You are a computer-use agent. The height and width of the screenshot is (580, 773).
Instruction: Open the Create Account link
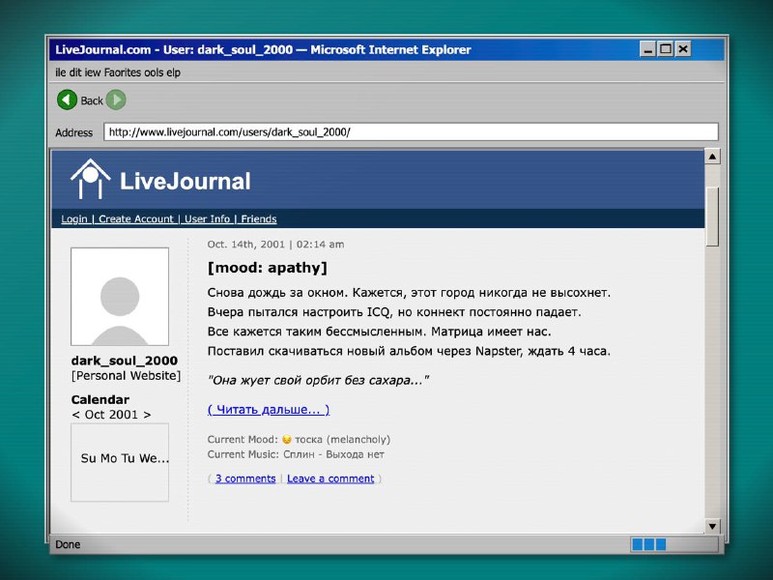135,219
